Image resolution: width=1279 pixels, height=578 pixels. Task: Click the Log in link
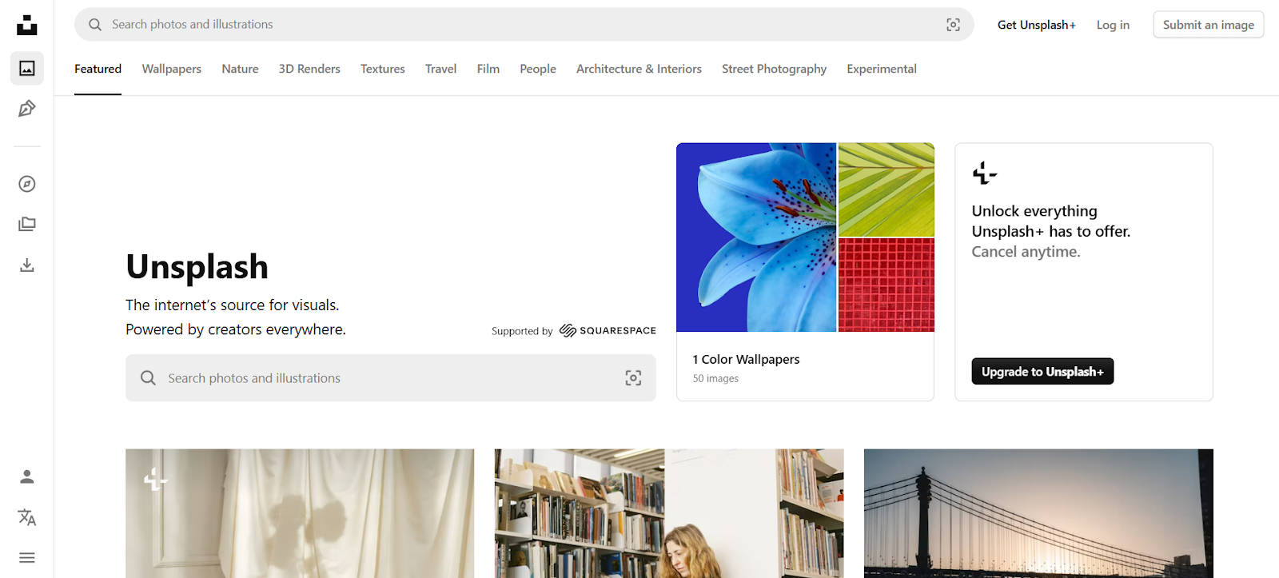1113,25
